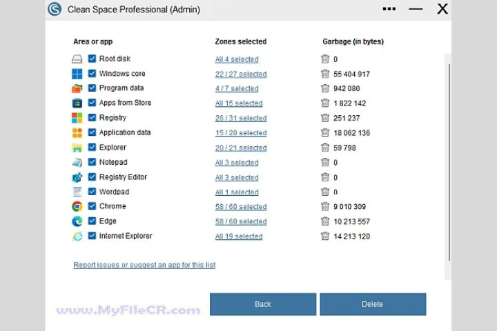
Task: Click the '14 213 120' garbage value
Action: point(351,237)
